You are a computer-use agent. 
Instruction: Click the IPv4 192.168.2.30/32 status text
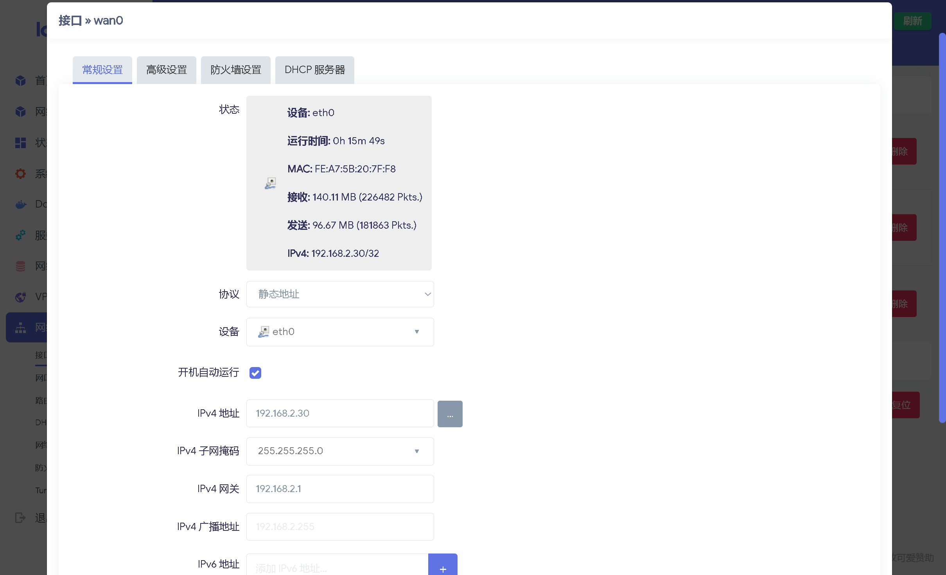point(333,253)
